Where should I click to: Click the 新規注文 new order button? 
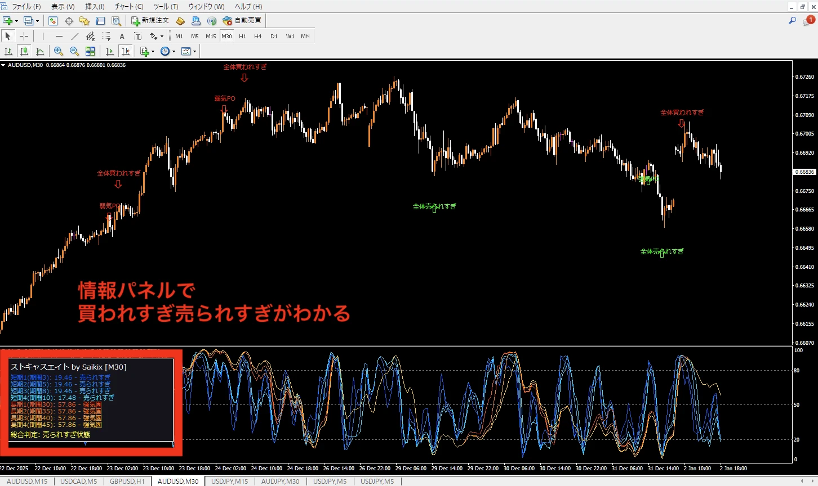(x=150, y=21)
